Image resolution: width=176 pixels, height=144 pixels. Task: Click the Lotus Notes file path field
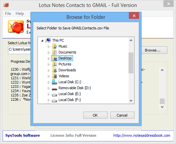pyautogui.click(x=19, y=50)
